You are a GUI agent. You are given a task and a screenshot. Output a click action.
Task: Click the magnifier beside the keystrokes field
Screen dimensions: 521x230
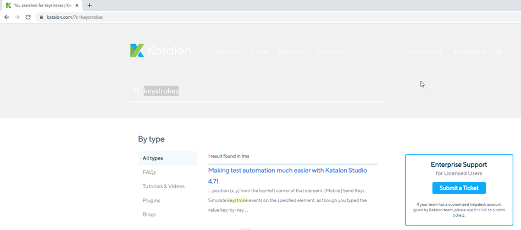click(136, 91)
